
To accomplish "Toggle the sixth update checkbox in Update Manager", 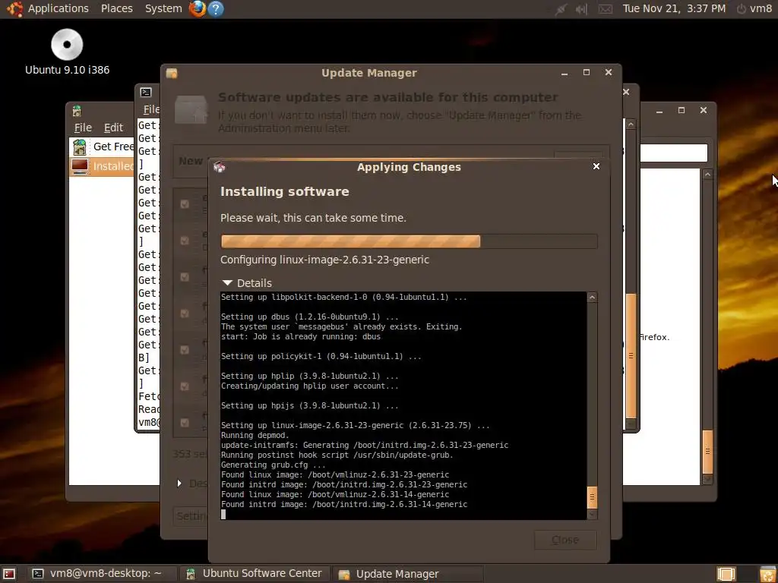I will [x=185, y=386].
